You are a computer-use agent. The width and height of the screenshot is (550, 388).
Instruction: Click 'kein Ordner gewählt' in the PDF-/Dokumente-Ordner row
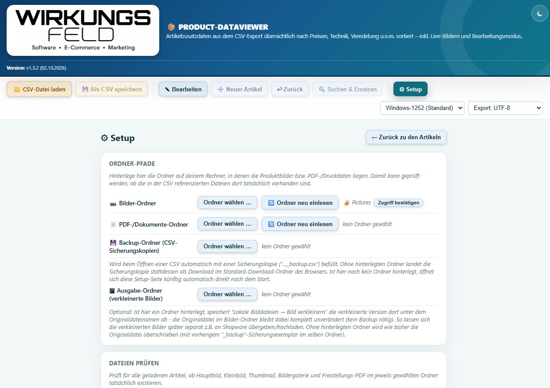point(367,224)
